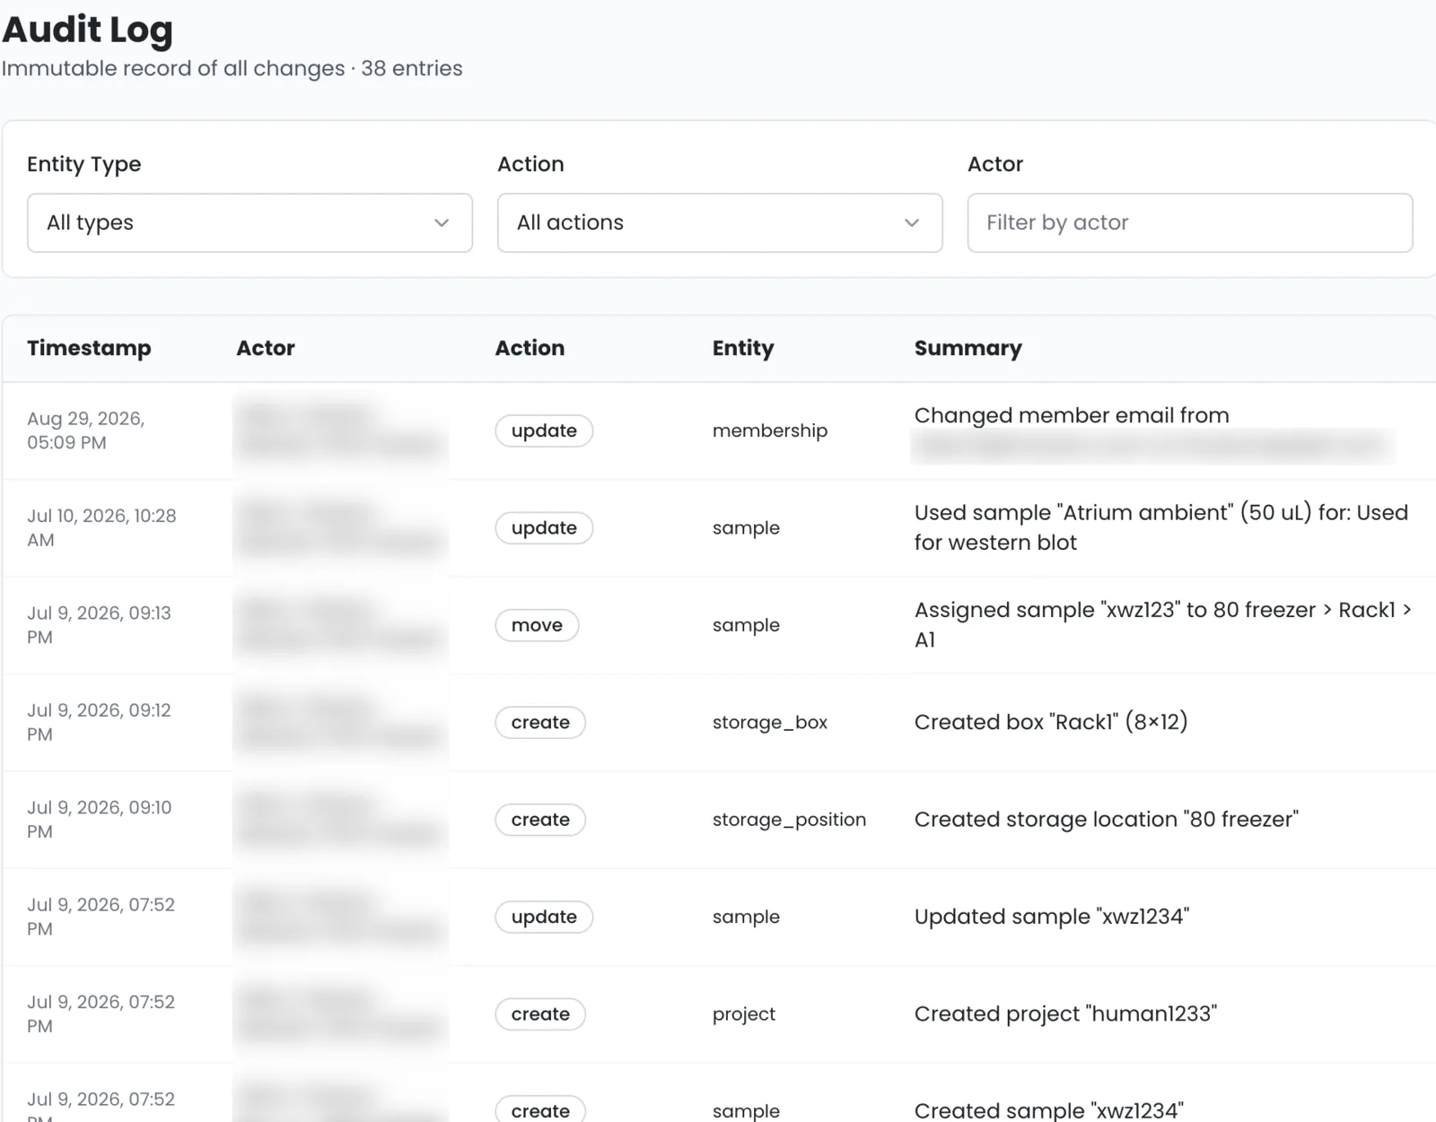Click summary 'Used sample Atrium ambient'
This screenshot has height=1122, width=1436.
pyautogui.click(x=1161, y=527)
